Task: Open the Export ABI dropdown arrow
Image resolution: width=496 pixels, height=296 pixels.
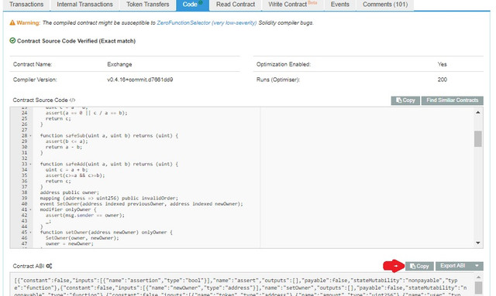Action: (x=477, y=266)
